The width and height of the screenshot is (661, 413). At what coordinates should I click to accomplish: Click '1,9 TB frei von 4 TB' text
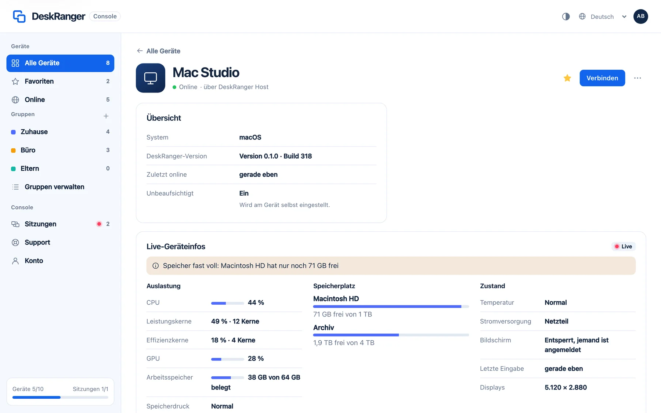[x=344, y=343]
